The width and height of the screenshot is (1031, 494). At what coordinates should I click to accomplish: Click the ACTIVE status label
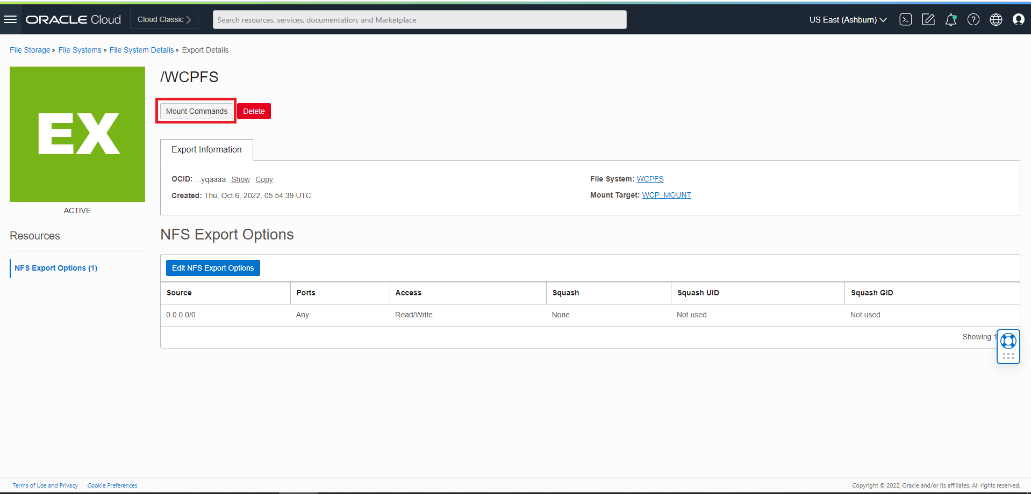coord(77,210)
